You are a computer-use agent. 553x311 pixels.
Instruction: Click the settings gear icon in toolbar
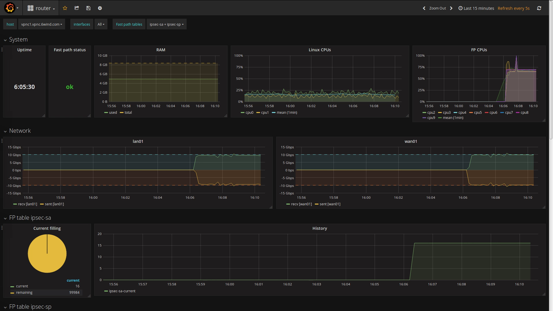(x=100, y=8)
